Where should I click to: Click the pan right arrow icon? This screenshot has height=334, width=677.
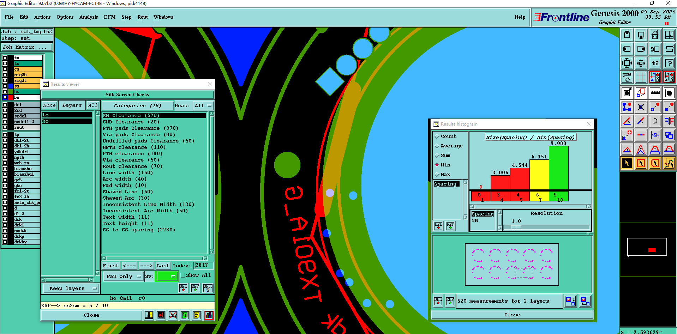pyautogui.click(x=641, y=49)
